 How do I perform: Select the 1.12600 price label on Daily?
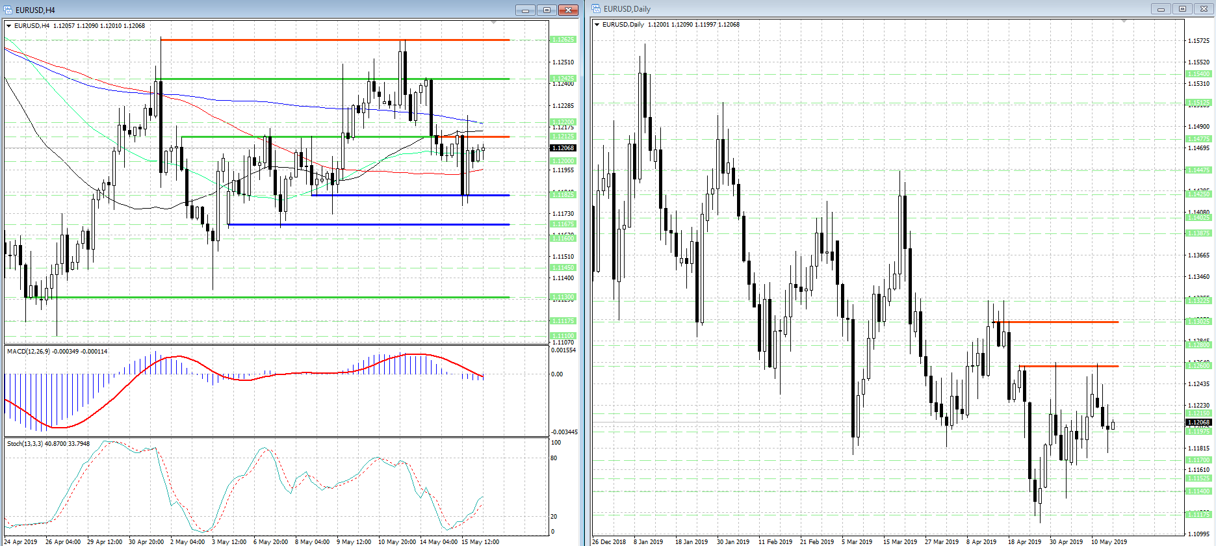1198,366
